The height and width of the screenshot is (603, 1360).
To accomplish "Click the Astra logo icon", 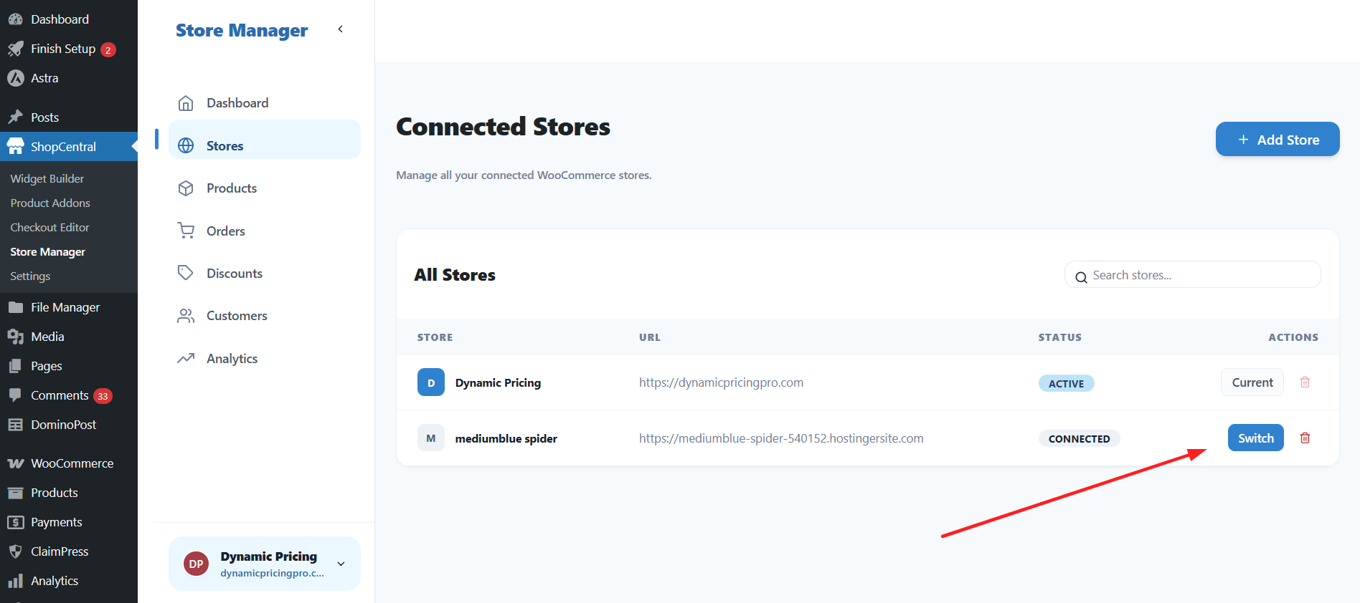I will click(15, 78).
